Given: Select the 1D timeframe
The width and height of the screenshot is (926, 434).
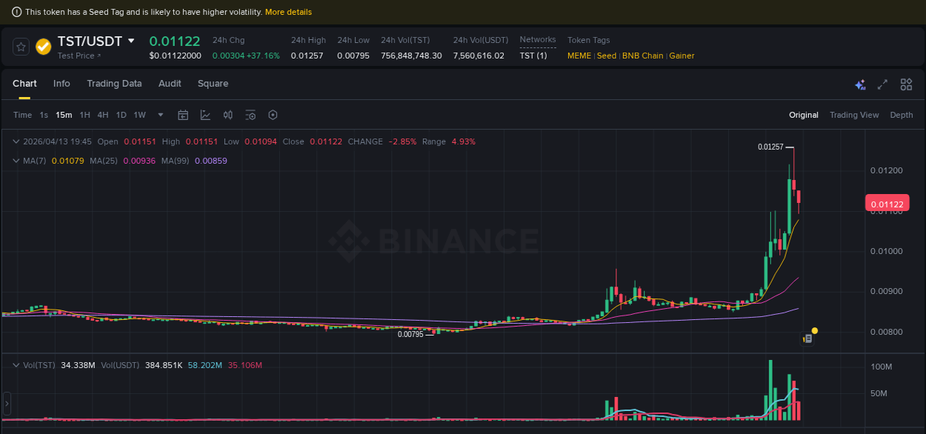Looking at the screenshot, I should click(x=121, y=115).
